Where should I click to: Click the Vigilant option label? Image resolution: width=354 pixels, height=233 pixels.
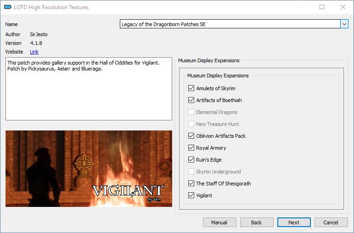(204, 195)
